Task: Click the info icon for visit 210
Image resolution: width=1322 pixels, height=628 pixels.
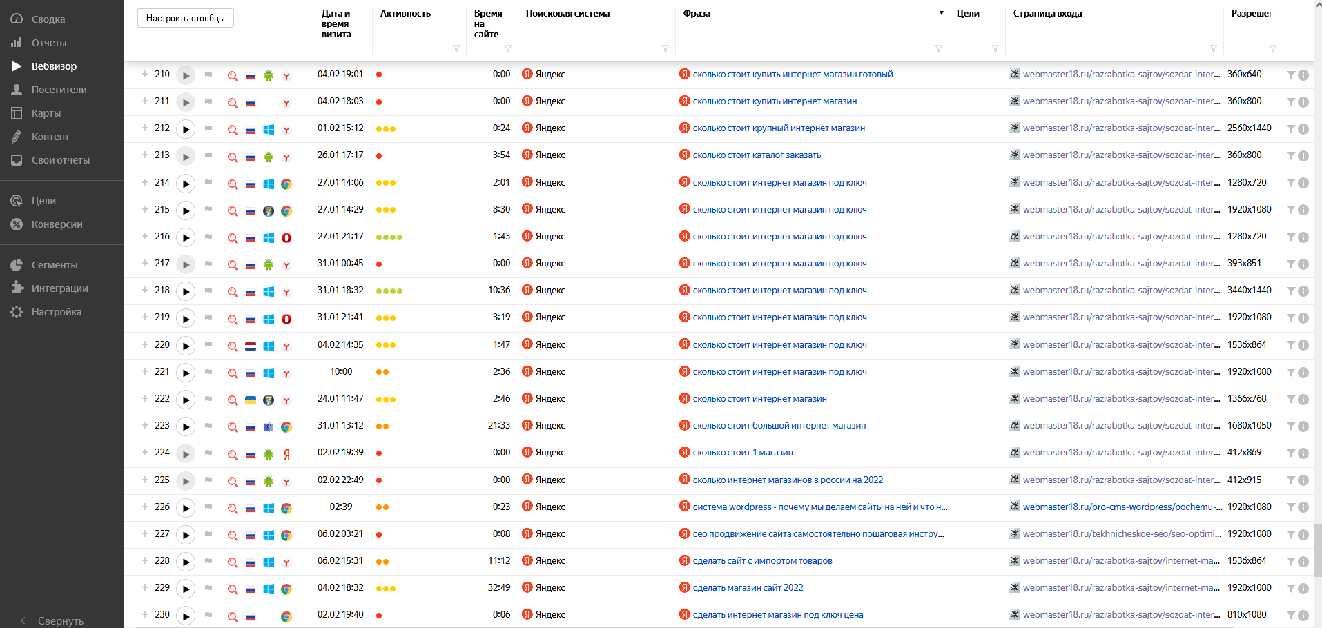Action: (1303, 75)
